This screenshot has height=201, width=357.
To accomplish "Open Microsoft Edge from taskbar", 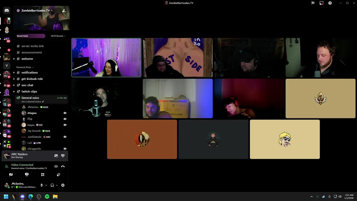I will tap(31, 197).
